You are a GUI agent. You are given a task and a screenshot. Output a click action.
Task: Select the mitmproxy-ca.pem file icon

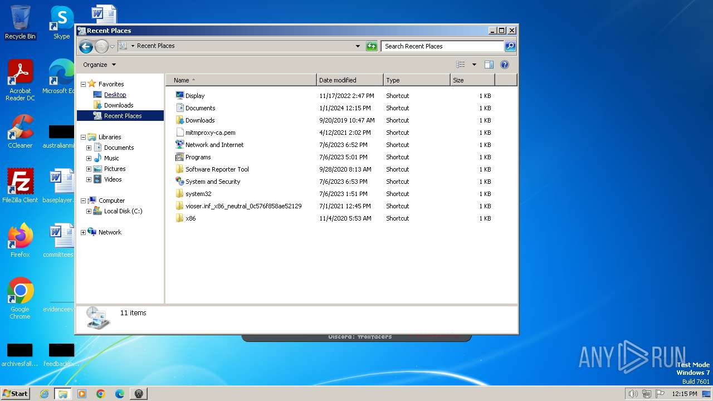point(179,133)
